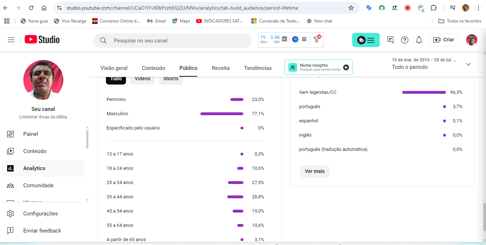Open the Chrome profile avatar
The height and width of the screenshot is (245, 486).
point(466,8)
